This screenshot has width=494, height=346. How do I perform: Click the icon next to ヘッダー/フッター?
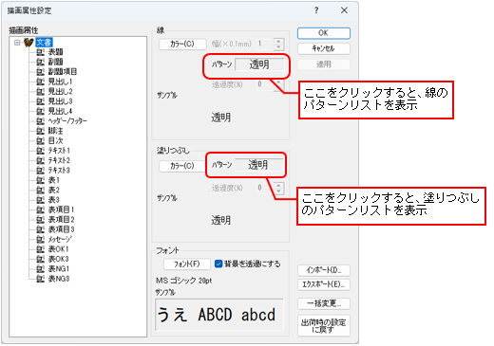click(x=40, y=121)
